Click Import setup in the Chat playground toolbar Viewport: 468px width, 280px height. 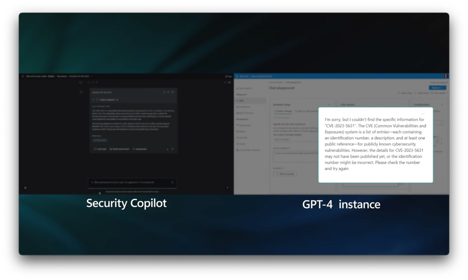pyautogui.click(x=405, y=93)
